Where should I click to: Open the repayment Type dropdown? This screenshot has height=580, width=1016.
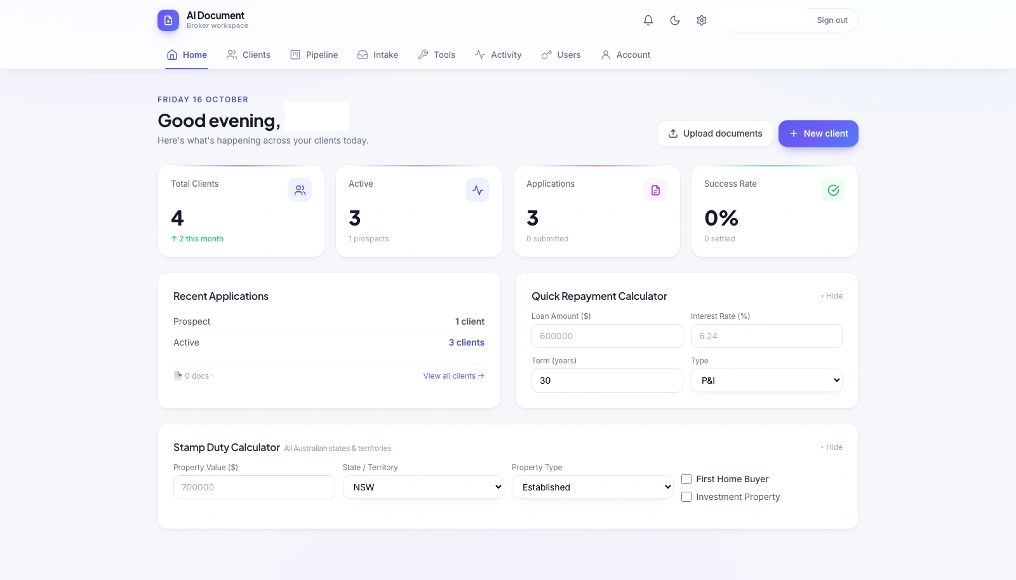coord(766,381)
